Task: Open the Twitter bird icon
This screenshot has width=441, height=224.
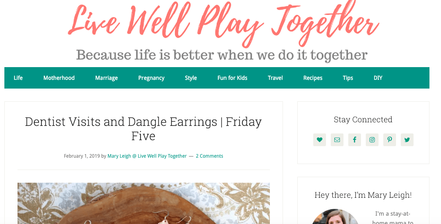Action: pos(407,140)
